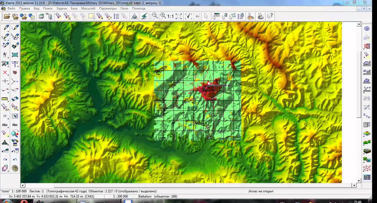Click the red town area on the map
Image resolution: width=377 pixels, height=203 pixels.
211,89
